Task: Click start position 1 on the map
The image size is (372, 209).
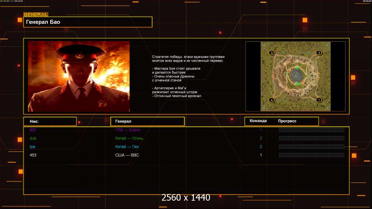Action: coord(319,100)
